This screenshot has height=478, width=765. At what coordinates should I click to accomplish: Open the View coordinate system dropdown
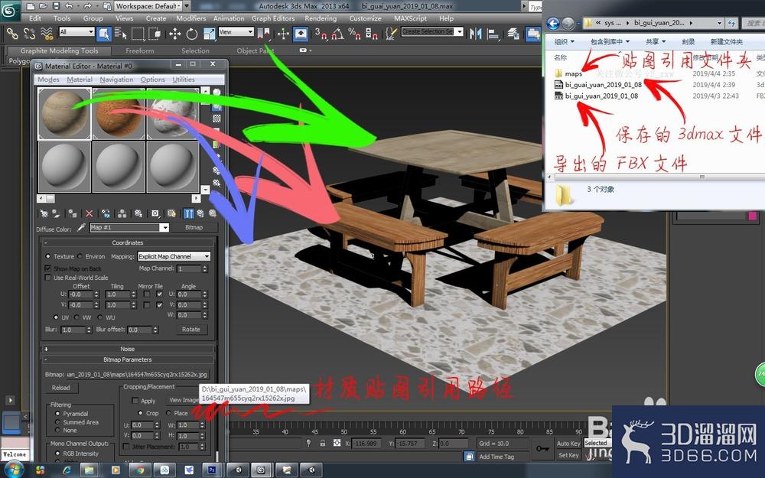[236, 31]
